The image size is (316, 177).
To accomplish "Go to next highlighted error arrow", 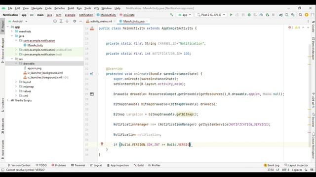I will [308, 28].
